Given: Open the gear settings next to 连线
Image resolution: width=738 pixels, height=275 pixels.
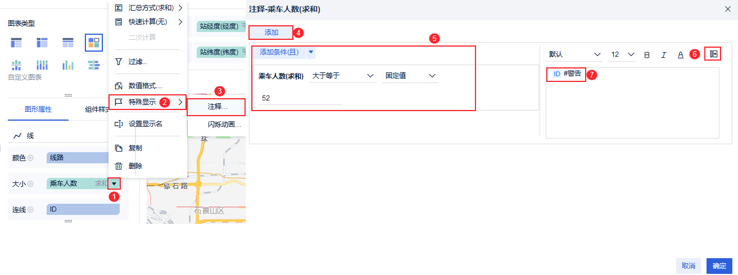Looking at the screenshot, I should point(30,209).
